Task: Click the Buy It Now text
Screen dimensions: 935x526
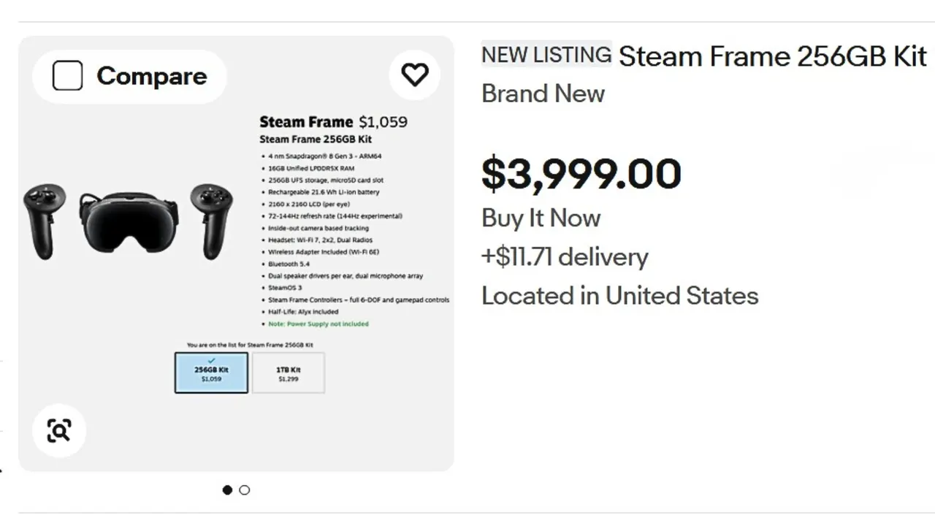Action: 541,218
